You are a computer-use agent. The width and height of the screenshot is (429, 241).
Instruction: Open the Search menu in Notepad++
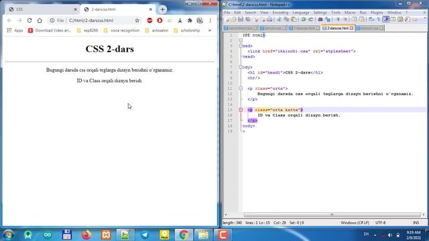(x=250, y=13)
